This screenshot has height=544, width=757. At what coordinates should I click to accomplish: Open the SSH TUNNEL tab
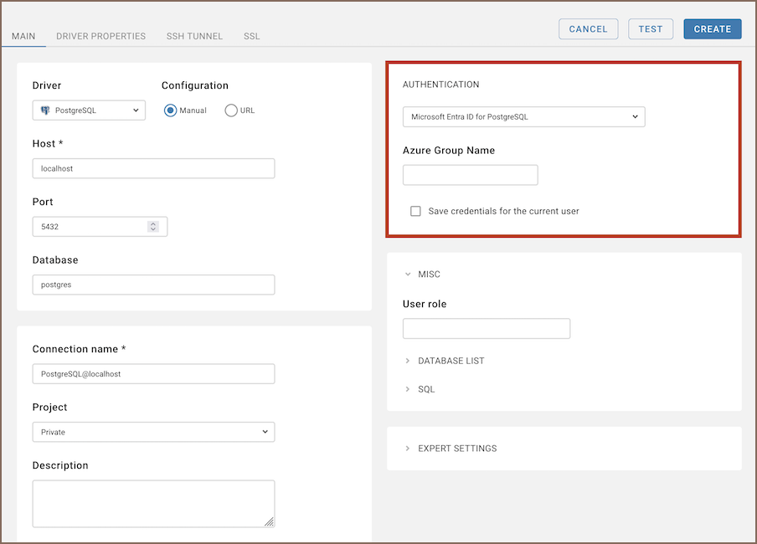[194, 36]
